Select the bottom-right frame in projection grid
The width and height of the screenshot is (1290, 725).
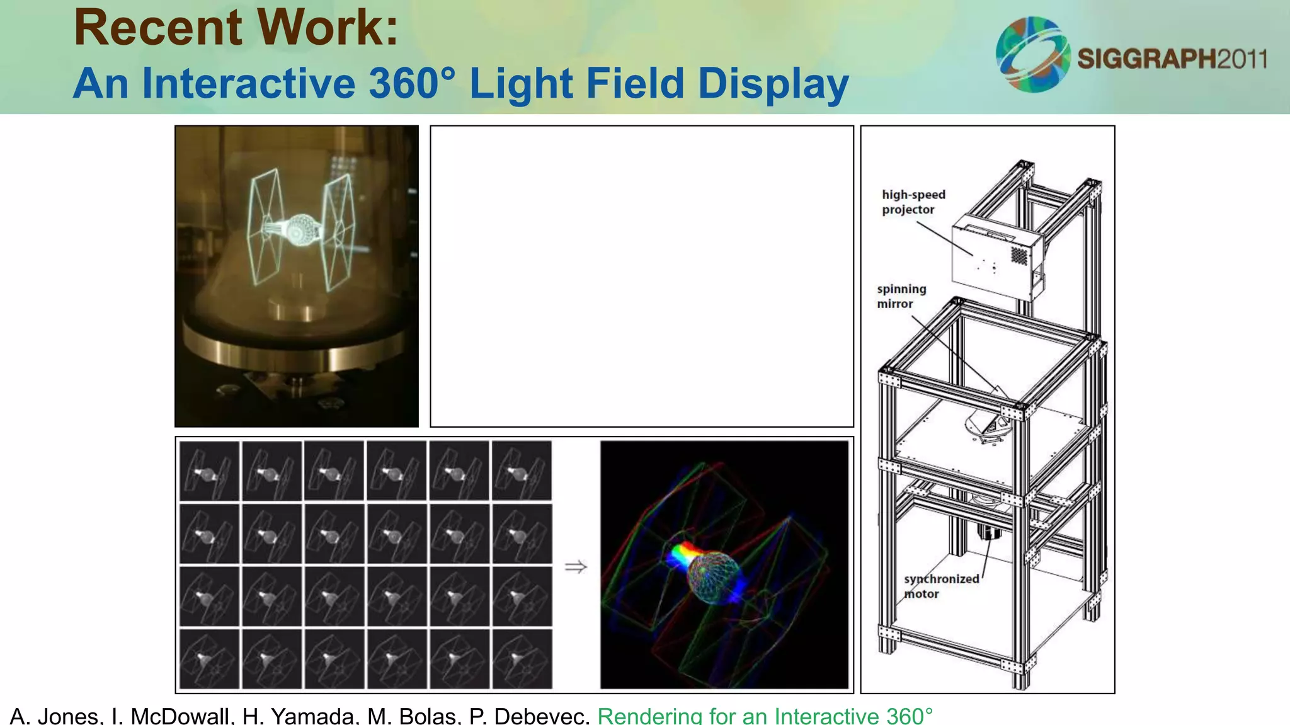coord(522,659)
